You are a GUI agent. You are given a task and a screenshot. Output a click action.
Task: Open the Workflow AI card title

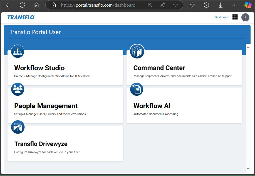[152, 106]
